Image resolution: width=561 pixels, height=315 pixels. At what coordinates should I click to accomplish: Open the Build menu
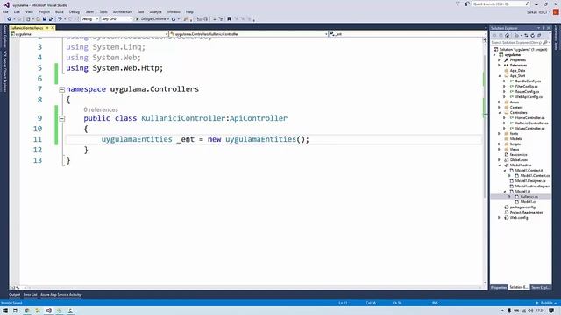(x=60, y=11)
